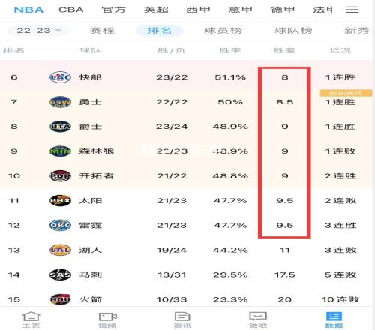The width and height of the screenshot is (375, 330).
Task: Click the Lakers LAL team logo
Action: pyautogui.click(x=60, y=250)
